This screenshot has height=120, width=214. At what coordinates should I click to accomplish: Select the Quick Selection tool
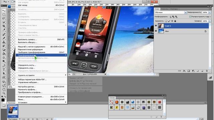pyautogui.click(x=4, y=22)
